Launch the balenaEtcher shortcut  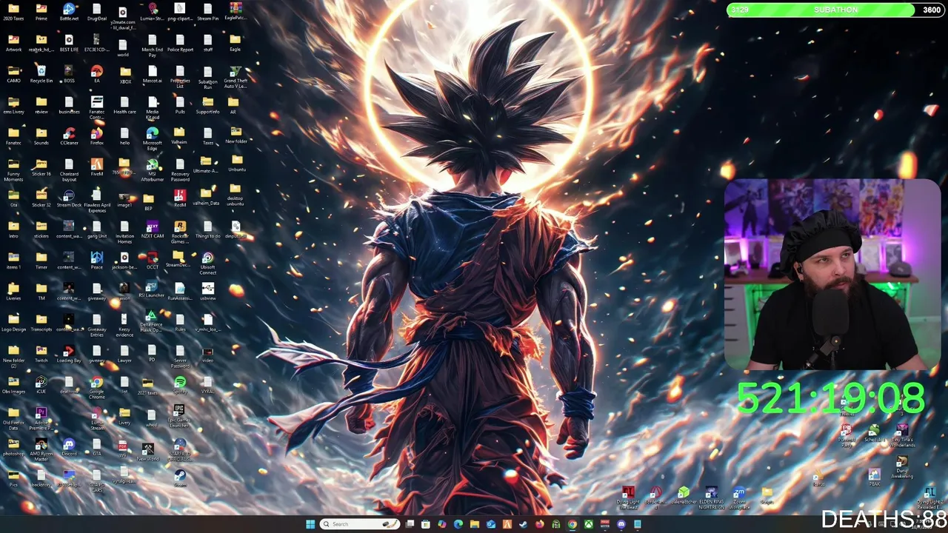[684, 496]
